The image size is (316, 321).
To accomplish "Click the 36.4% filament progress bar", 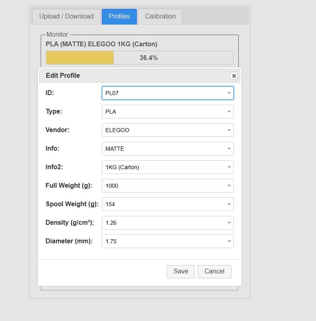I will 139,58.
